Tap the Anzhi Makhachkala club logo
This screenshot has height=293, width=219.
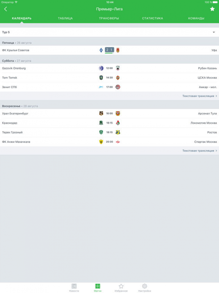[101, 142]
